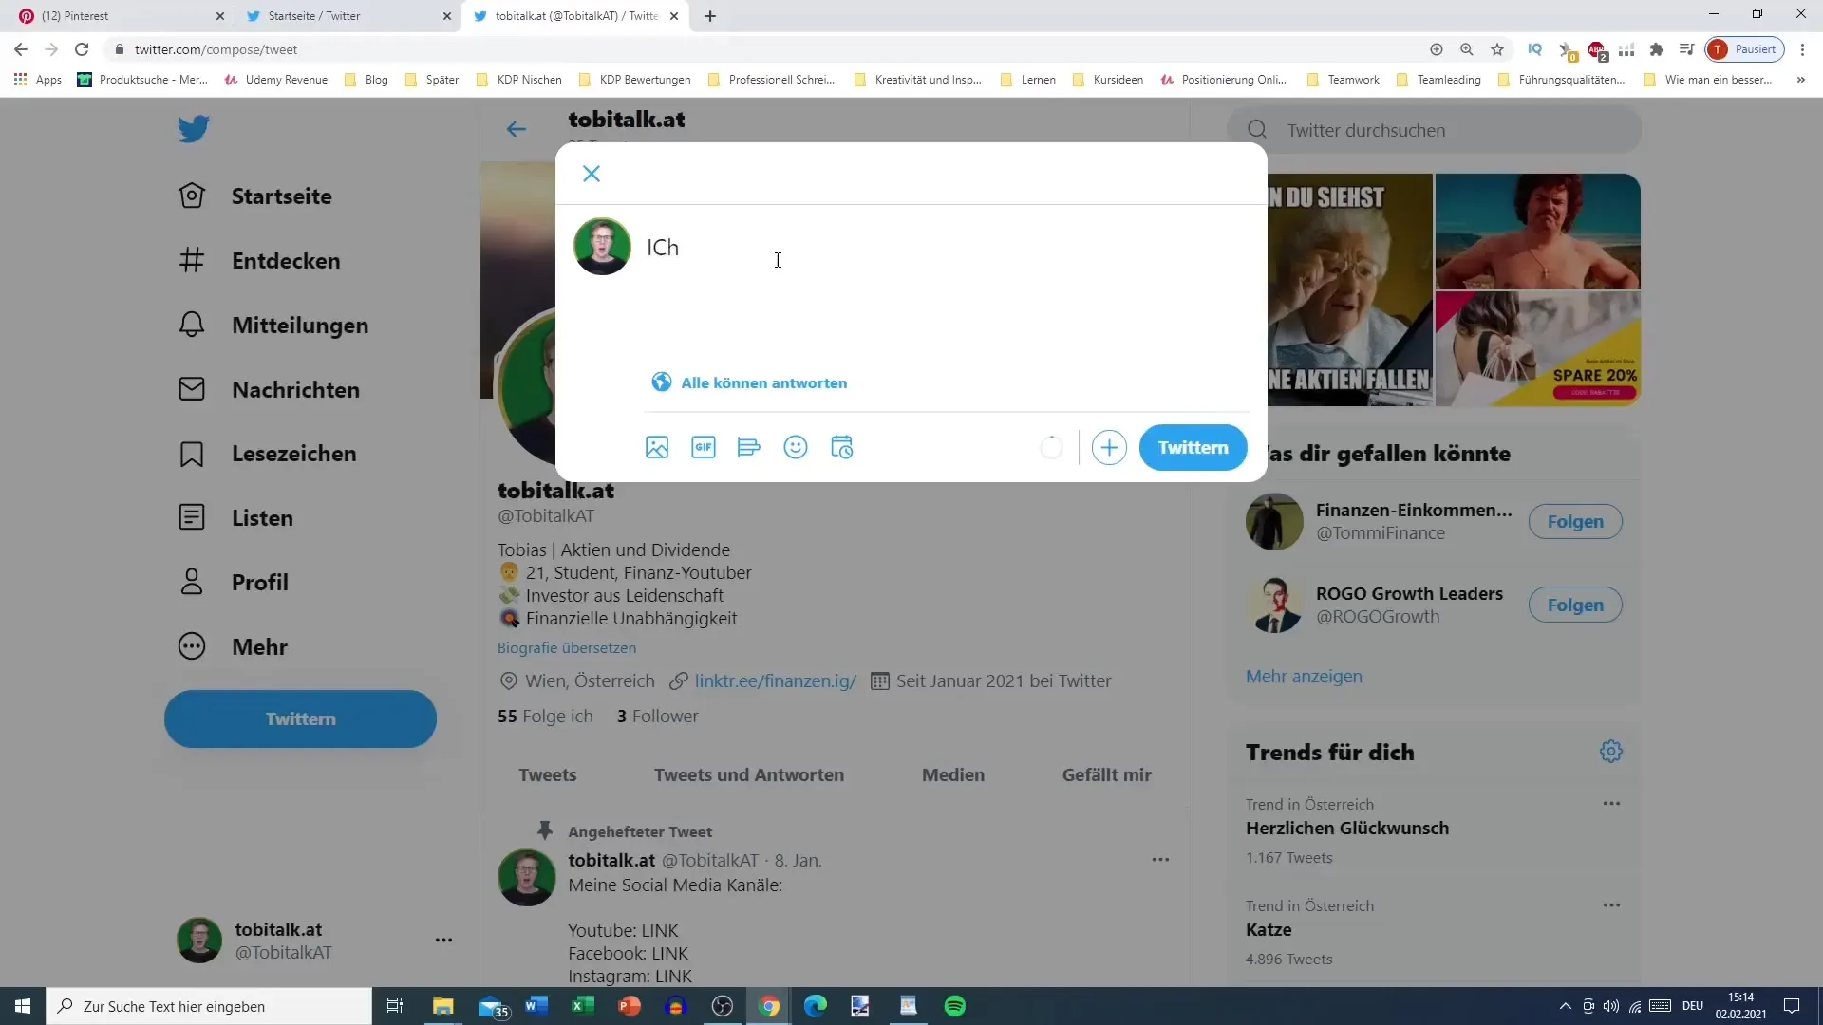Switch to the Medien tab
The image size is (1823, 1025).
953,775
